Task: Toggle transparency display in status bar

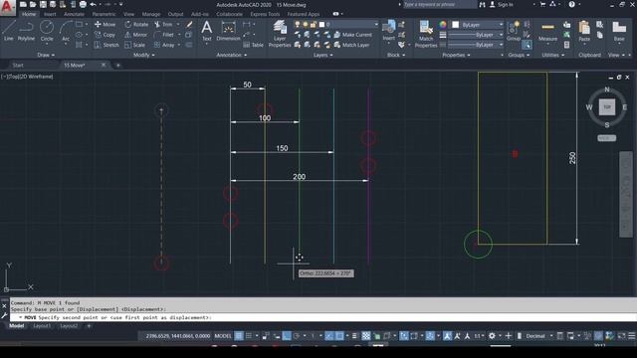Action: [x=366, y=336]
